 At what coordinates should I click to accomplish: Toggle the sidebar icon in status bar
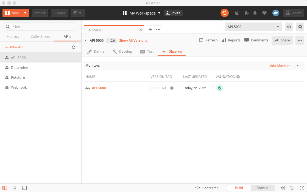[5, 188]
